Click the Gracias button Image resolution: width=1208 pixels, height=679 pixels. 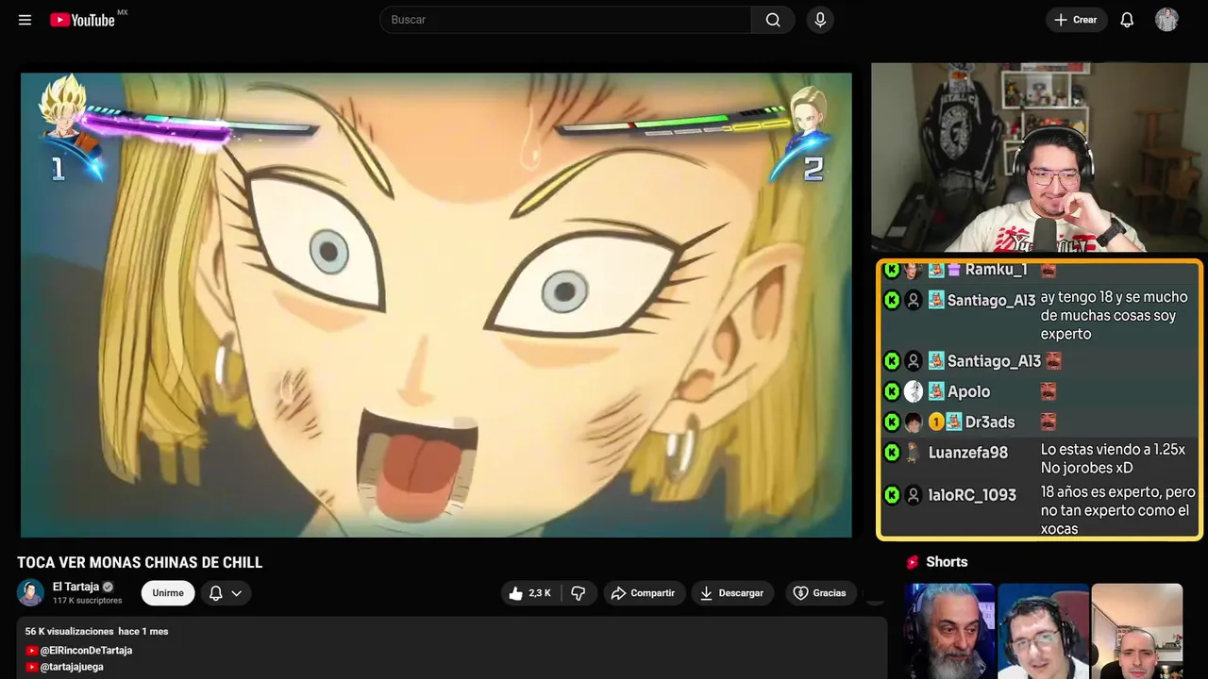click(x=819, y=593)
